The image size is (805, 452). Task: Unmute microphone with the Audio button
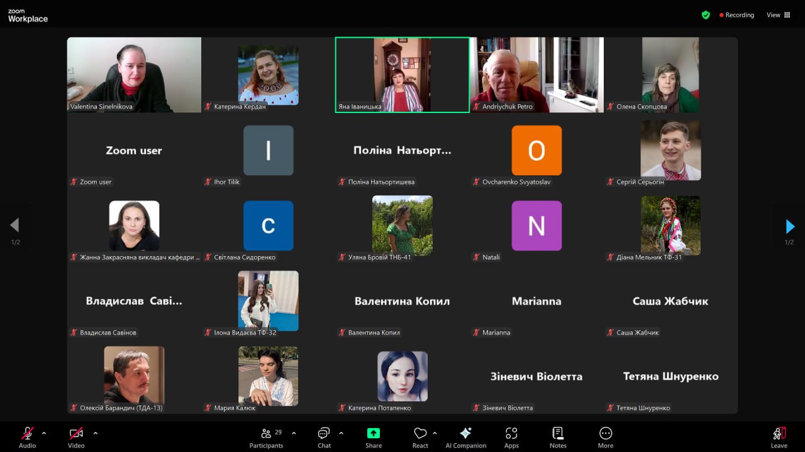27,437
